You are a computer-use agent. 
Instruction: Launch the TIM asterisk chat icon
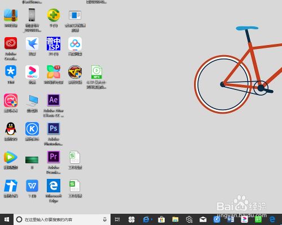click(11, 72)
